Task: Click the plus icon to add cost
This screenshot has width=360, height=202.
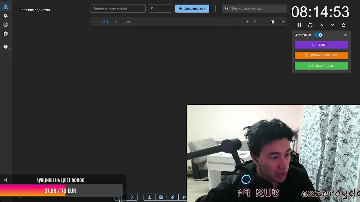Action: point(247,22)
